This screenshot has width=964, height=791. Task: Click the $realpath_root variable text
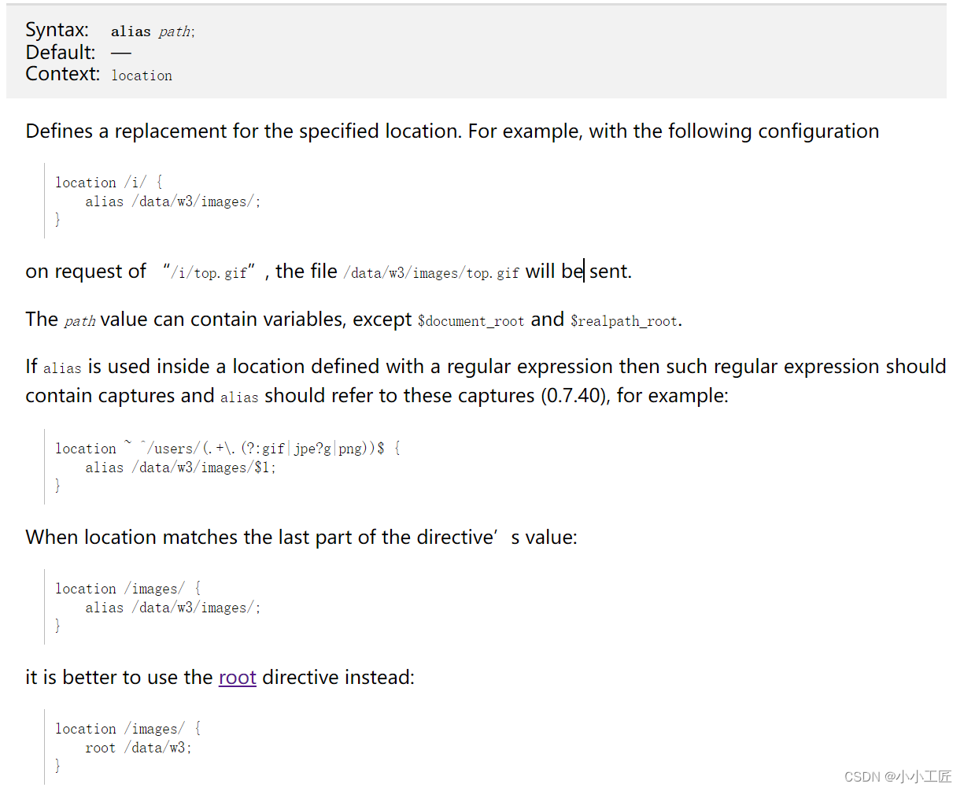tap(624, 321)
